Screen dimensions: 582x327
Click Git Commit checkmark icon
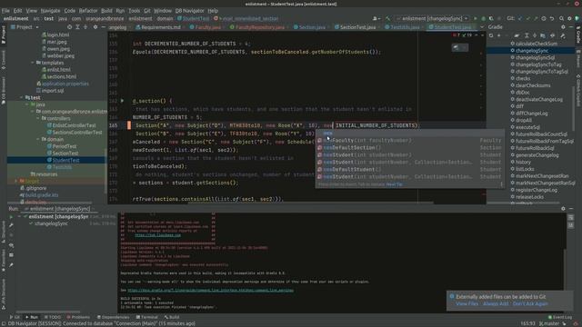point(527,18)
